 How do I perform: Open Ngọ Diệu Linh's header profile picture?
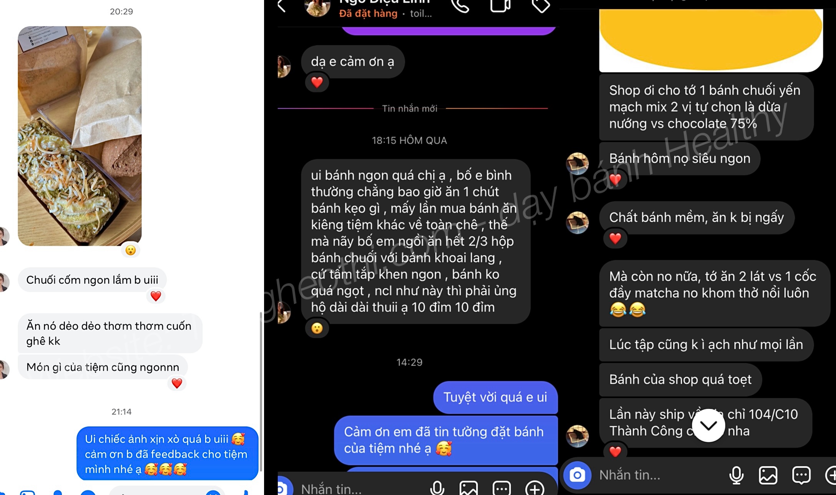point(317,7)
